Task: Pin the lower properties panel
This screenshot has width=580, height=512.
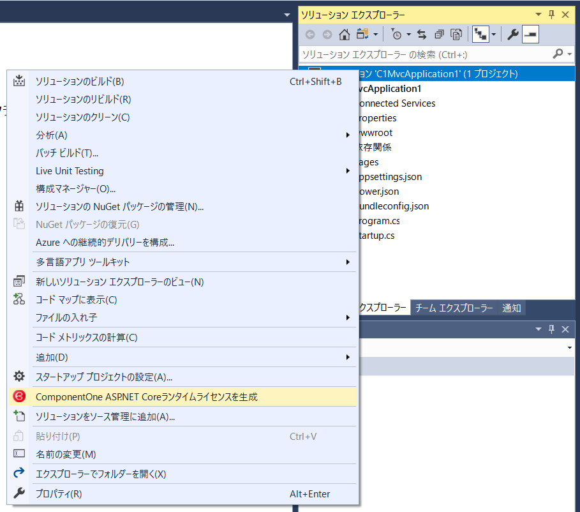Action: tap(551, 329)
